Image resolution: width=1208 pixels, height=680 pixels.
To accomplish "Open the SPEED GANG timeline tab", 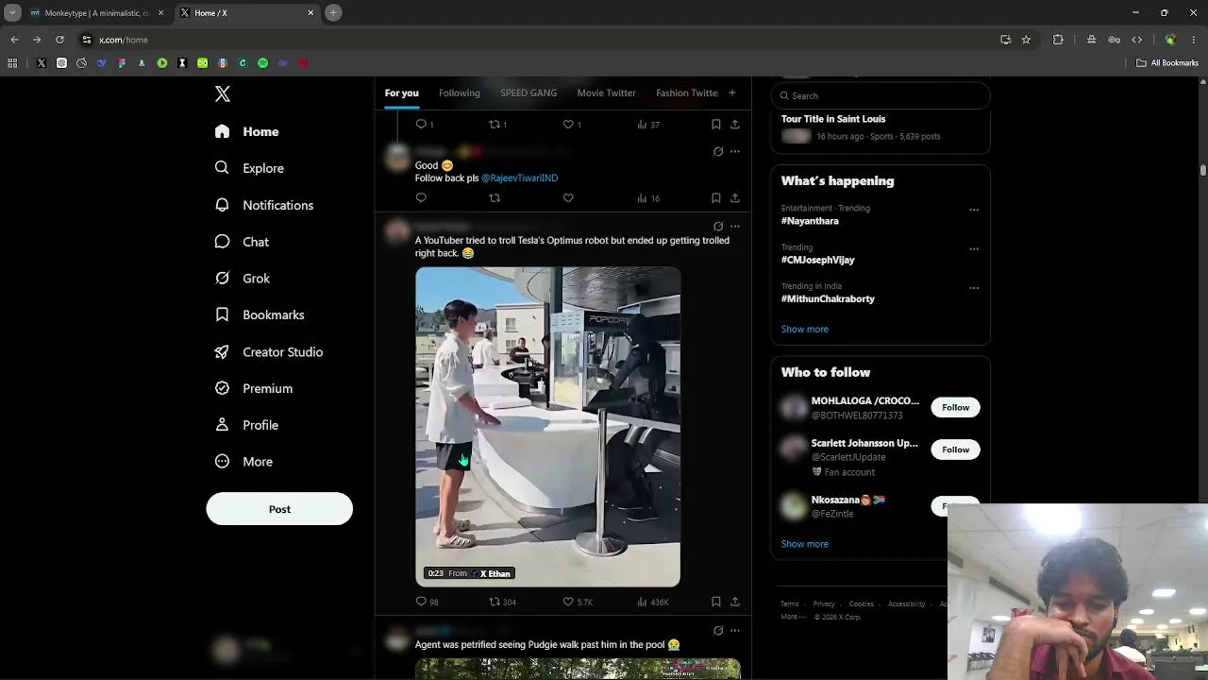I will point(528,93).
